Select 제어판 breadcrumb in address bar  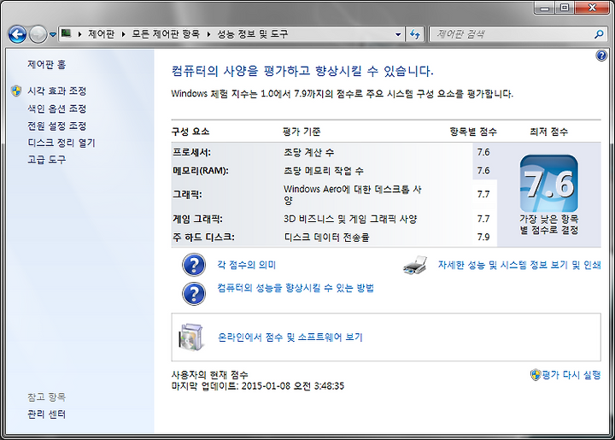pos(101,34)
